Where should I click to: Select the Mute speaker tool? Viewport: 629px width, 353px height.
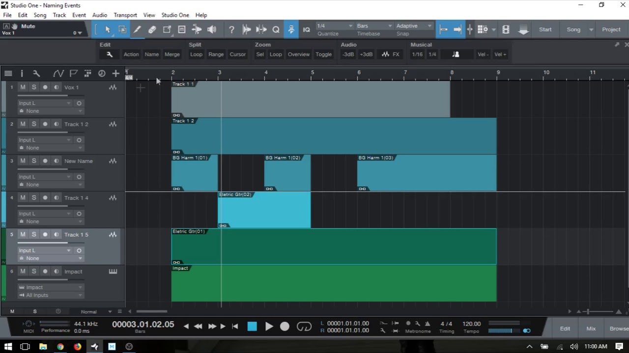pyautogui.click(x=212, y=29)
